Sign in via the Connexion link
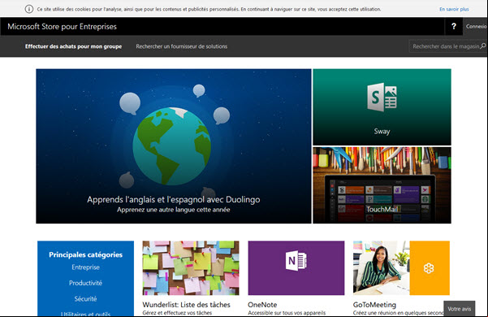 476,27
